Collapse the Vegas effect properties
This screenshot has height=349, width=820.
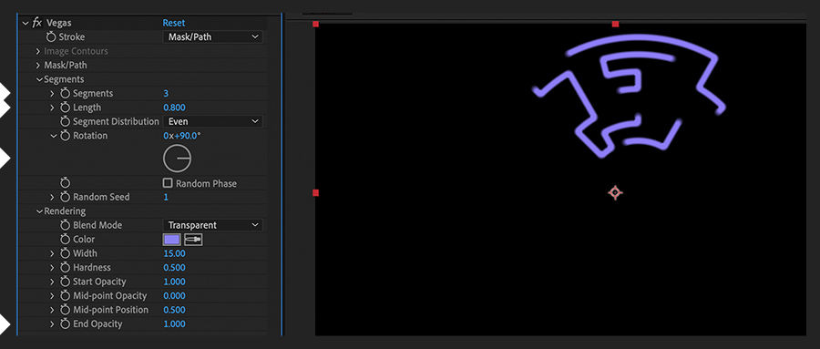[26, 24]
